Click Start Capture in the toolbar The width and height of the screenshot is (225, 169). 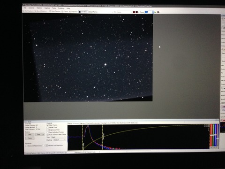pyautogui.click(x=28, y=11)
